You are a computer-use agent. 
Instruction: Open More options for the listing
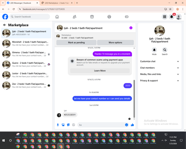[115, 43]
